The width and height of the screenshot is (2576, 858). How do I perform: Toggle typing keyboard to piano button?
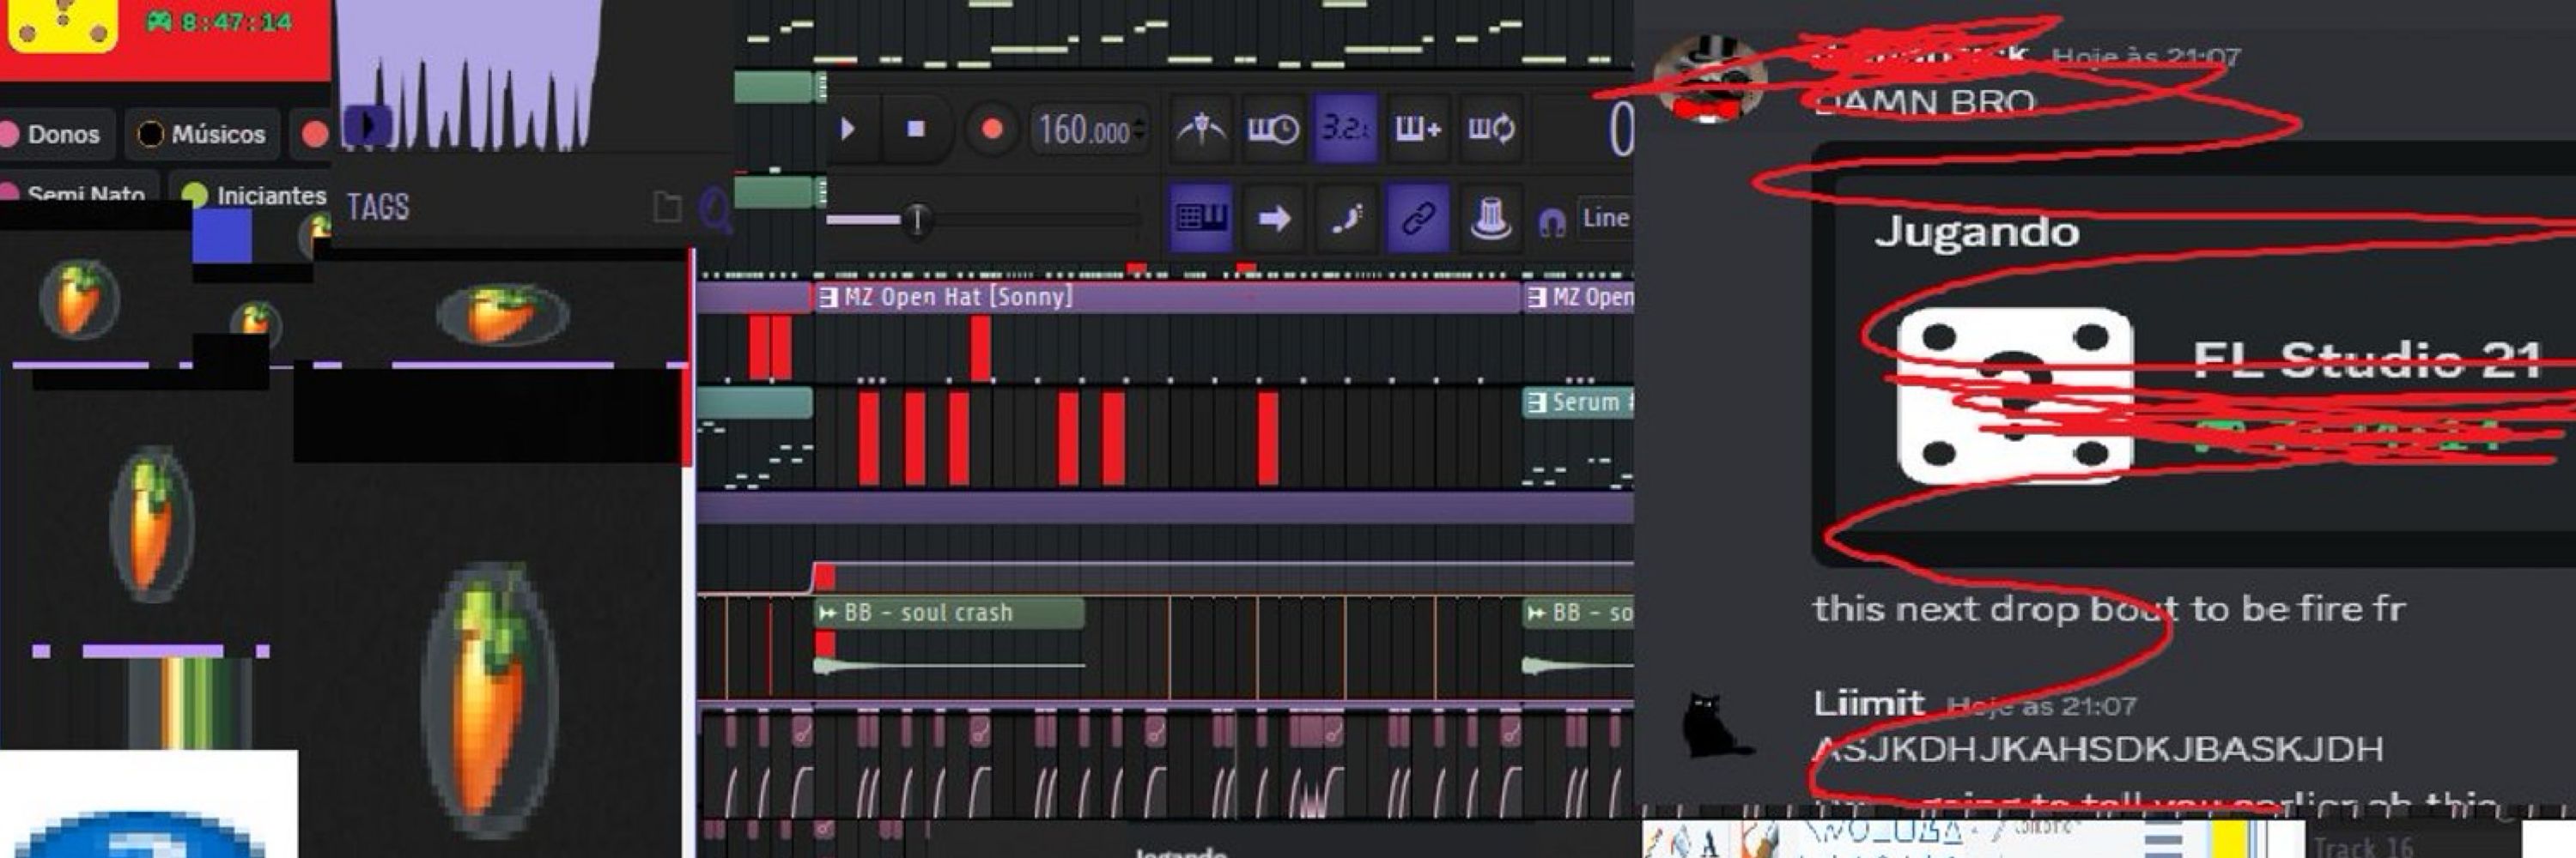pos(1201,217)
